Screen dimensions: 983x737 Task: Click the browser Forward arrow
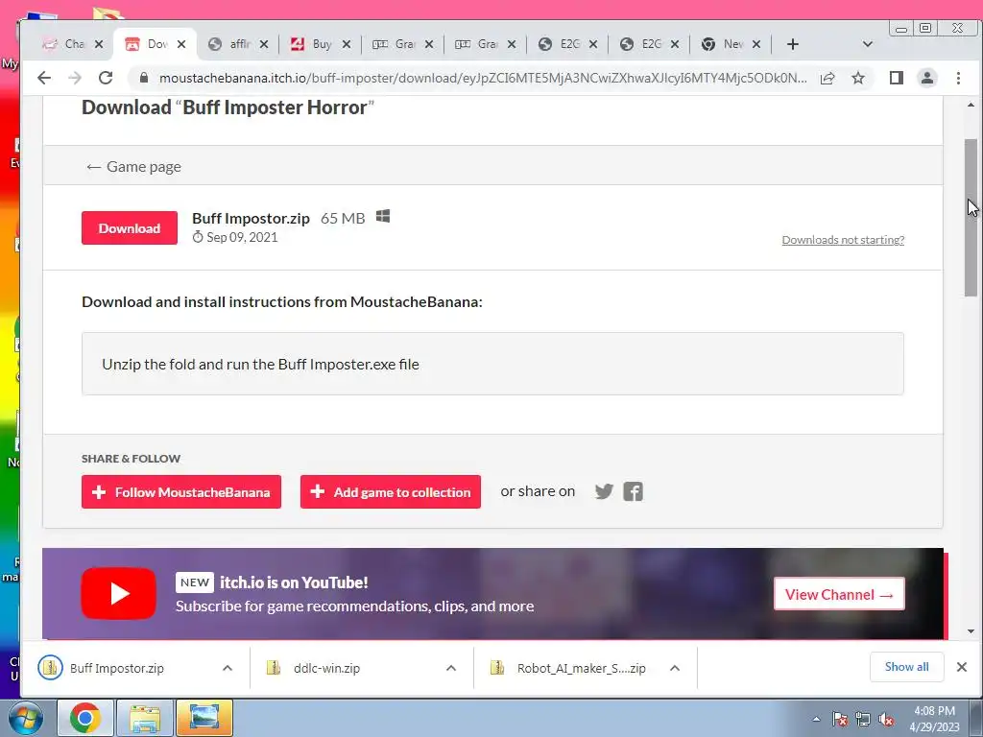(x=75, y=78)
